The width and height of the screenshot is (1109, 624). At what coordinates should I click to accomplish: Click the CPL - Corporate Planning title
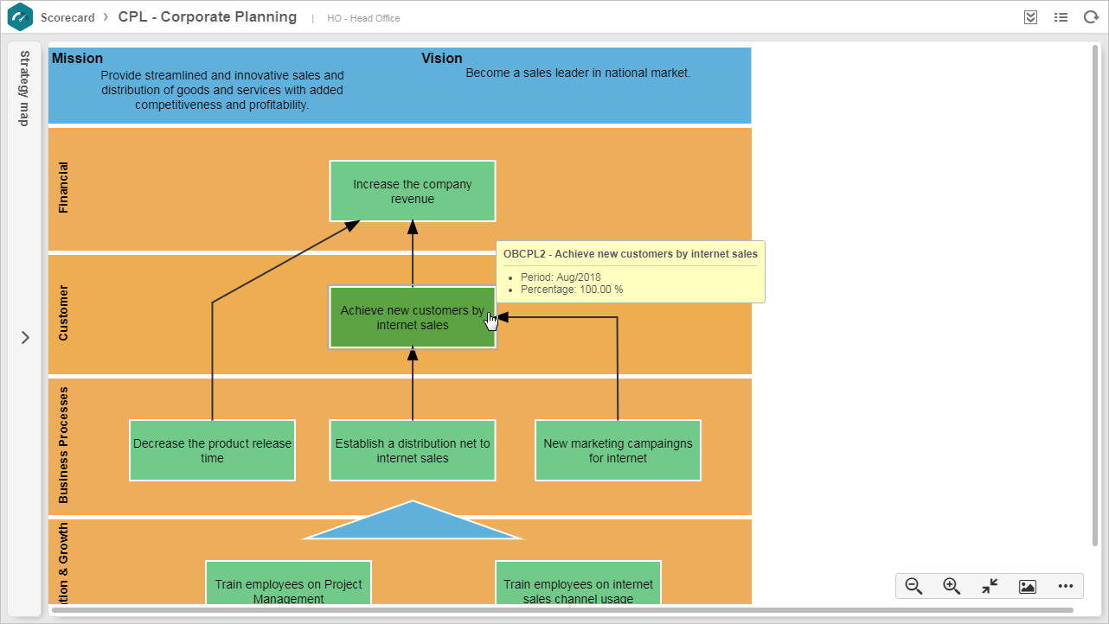(x=208, y=17)
